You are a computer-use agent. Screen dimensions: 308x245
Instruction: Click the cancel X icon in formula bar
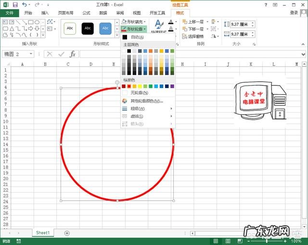tap(50, 54)
